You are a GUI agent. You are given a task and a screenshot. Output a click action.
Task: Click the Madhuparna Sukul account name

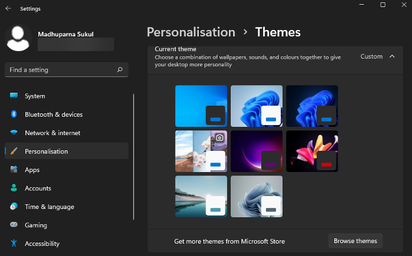click(x=66, y=34)
